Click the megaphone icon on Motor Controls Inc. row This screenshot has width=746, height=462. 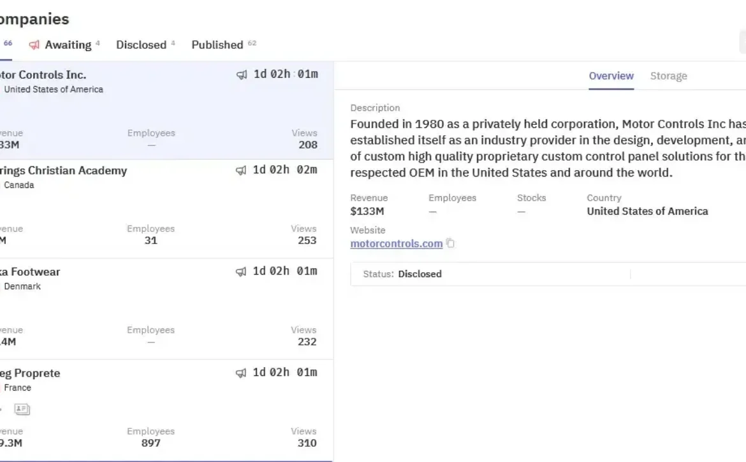click(242, 75)
